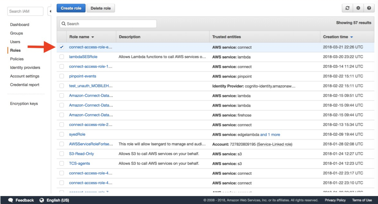
Task: Click the refresh icon button
Action: [x=347, y=8]
